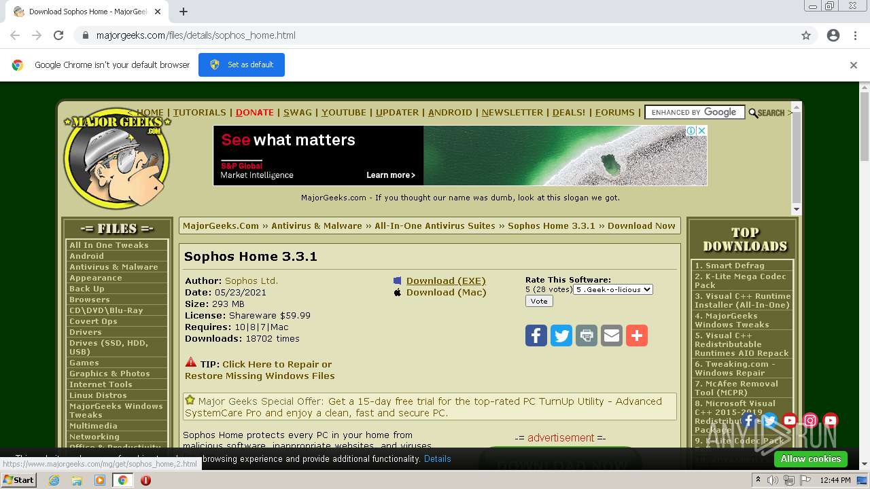This screenshot has width=870, height=489.
Task: Click the address bar URL
Action: pyautogui.click(x=196, y=35)
